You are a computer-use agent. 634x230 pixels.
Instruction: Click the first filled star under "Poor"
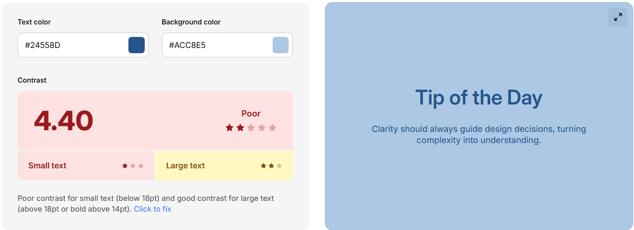(229, 128)
